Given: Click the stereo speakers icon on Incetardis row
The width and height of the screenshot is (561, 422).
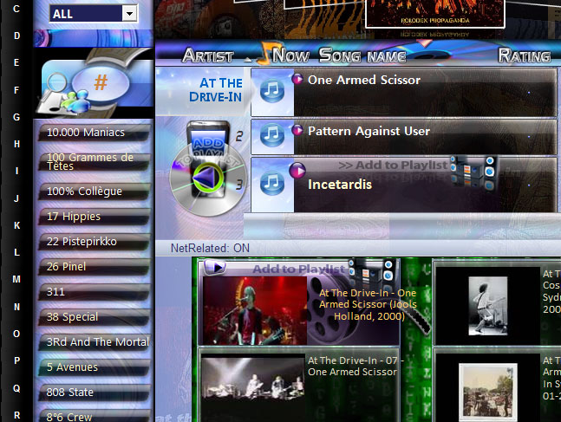Looking at the screenshot, I should tap(473, 173).
